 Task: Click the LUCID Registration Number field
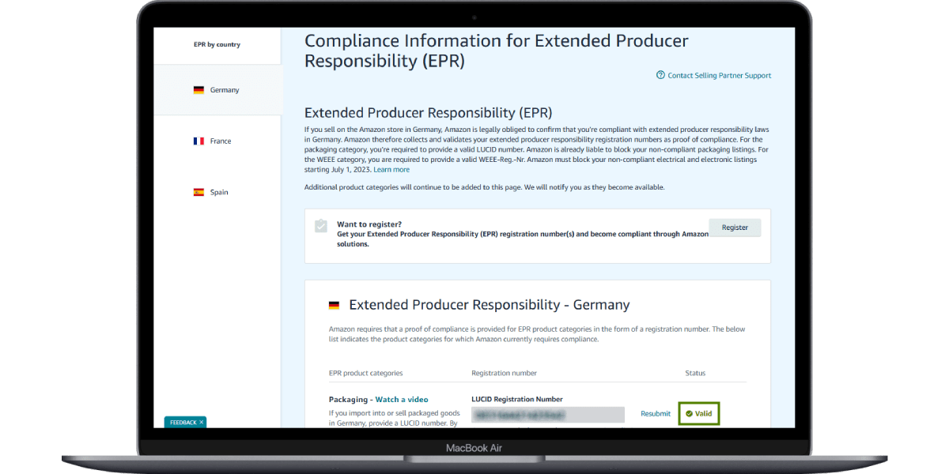click(x=547, y=415)
